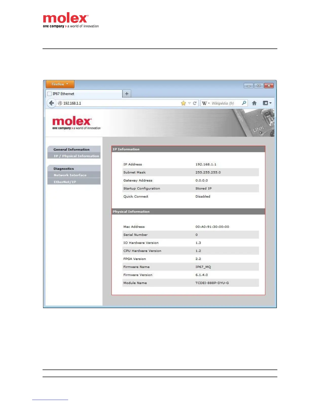Select Diagnostics sidebar heading

point(74,169)
